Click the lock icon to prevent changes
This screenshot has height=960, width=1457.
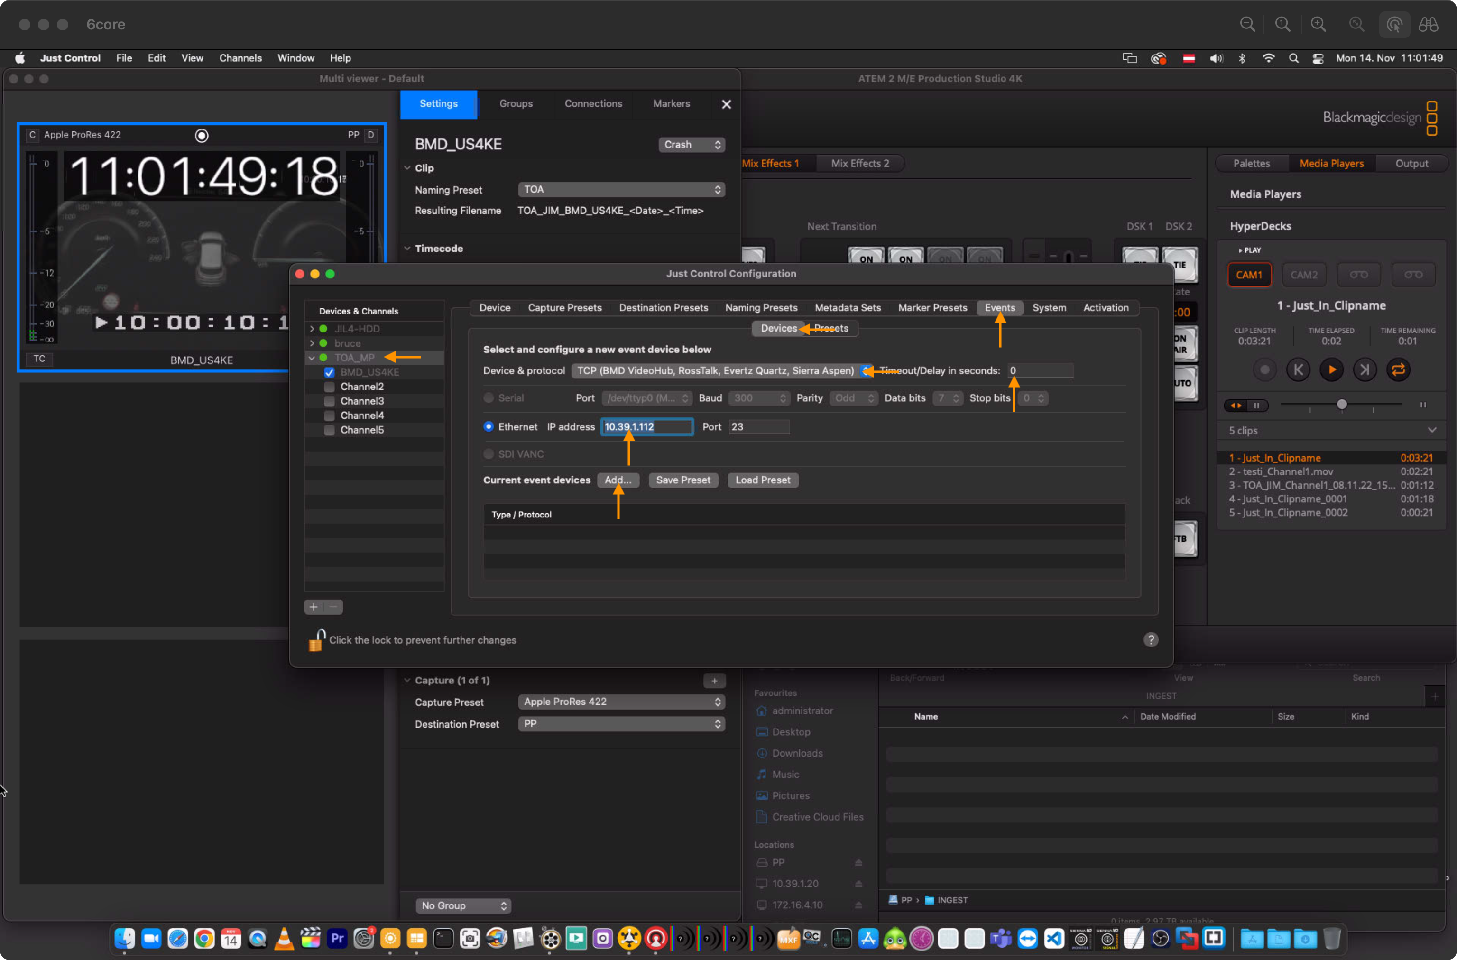click(x=316, y=640)
